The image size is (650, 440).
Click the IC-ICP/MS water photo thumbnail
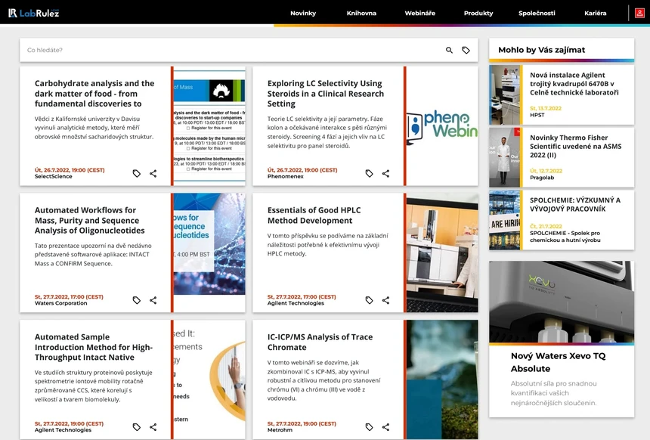[x=442, y=379]
